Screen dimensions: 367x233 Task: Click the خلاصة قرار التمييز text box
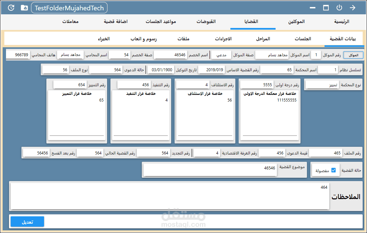(77, 115)
